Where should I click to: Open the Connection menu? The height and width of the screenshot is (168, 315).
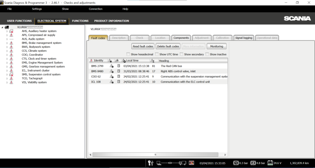95,9
